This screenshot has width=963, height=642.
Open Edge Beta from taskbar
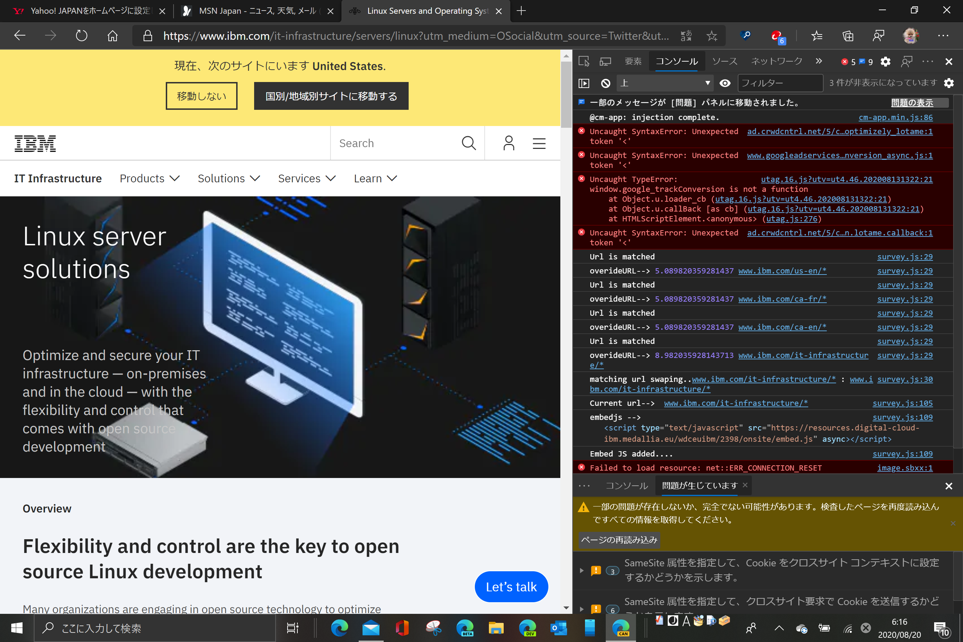[465, 628]
